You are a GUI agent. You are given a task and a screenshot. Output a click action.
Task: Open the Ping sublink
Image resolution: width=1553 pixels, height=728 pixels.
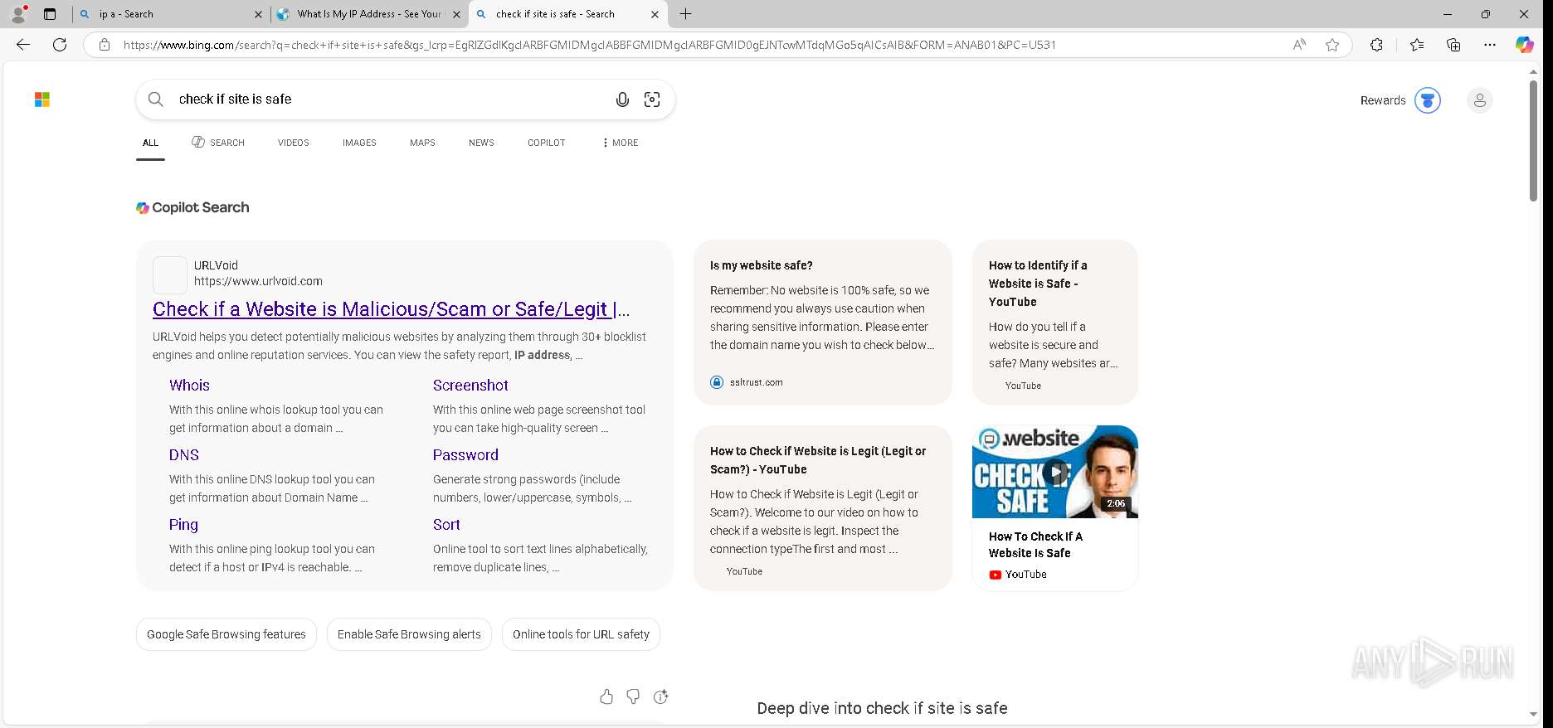coord(183,524)
